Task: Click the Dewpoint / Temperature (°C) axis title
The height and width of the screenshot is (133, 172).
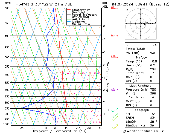Action: pyautogui.click(x=59, y=131)
